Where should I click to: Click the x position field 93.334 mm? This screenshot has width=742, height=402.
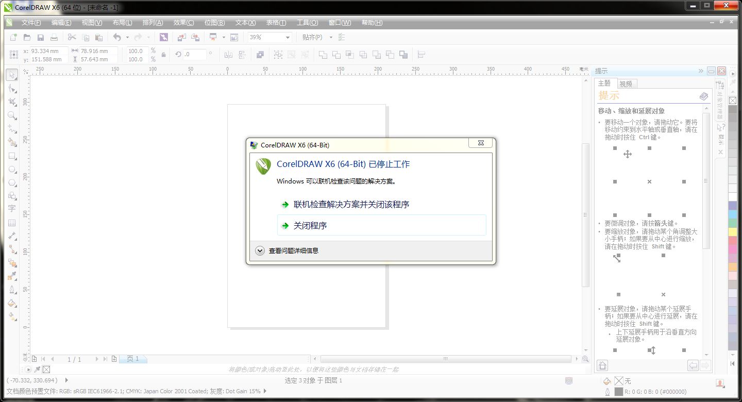(x=48, y=51)
